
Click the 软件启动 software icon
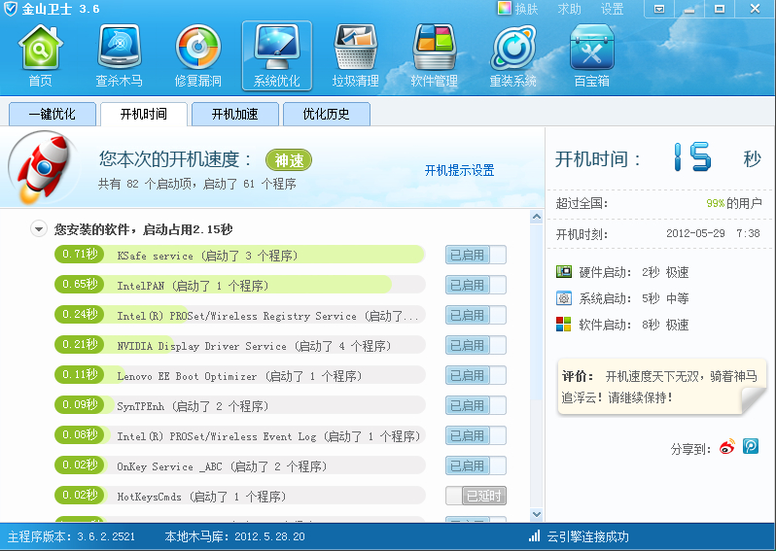coord(564,325)
